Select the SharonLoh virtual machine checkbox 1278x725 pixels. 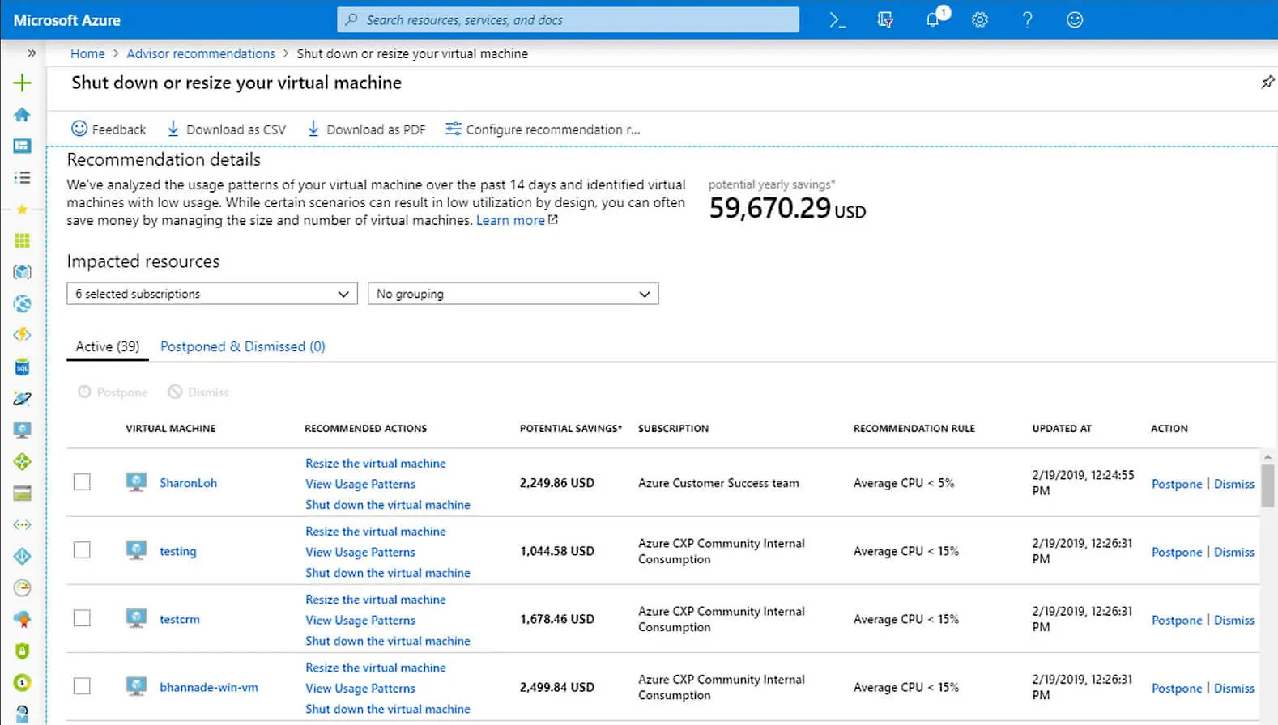click(82, 482)
